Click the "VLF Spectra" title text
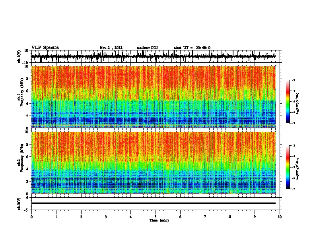The width and height of the screenshot is (315, 243). click(x=45, y=48)
